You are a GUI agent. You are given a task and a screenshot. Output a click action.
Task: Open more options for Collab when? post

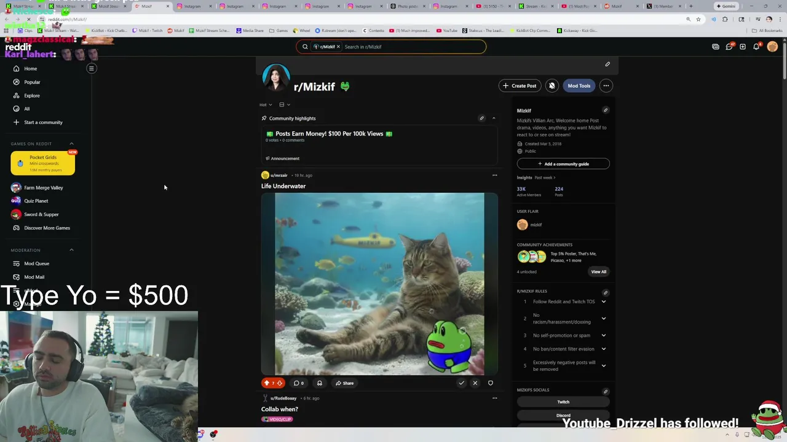tap(494, 398)
